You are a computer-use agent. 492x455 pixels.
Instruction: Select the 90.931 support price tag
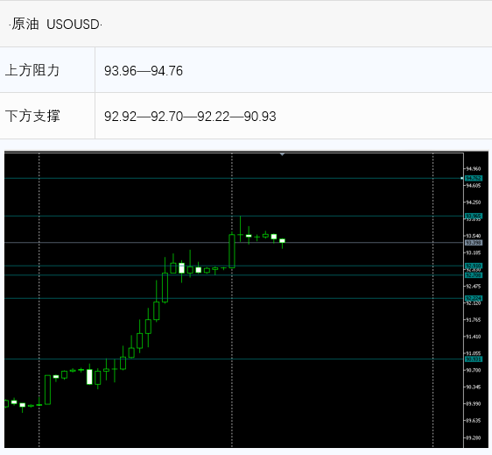click(473, 359)
